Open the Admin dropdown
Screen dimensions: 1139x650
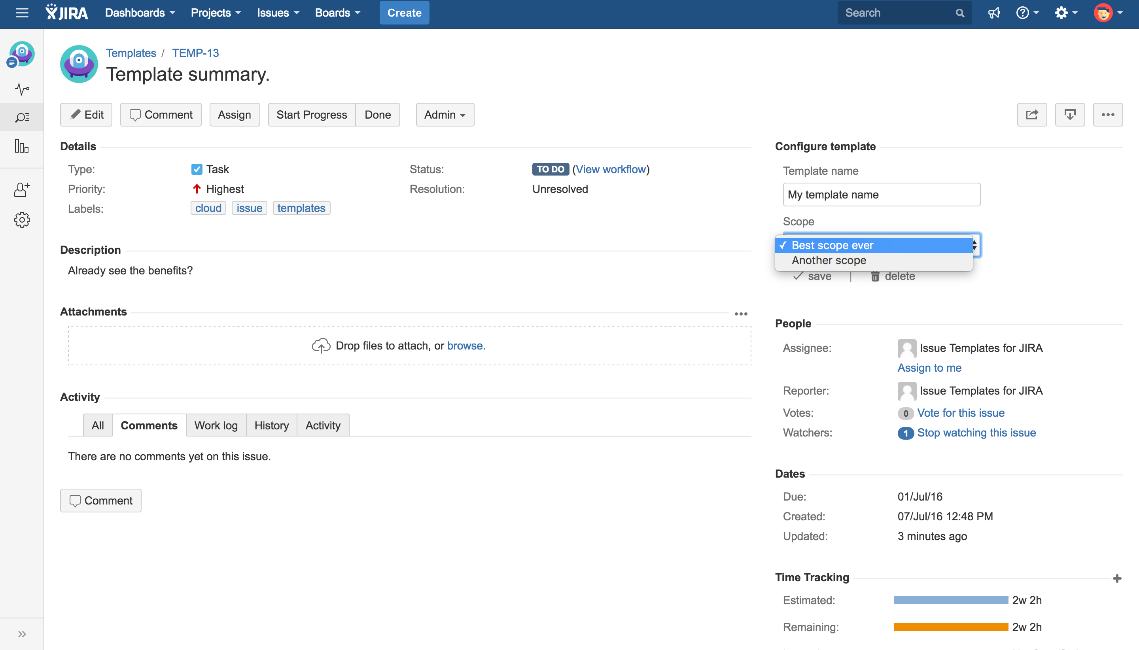pos(445,115)
